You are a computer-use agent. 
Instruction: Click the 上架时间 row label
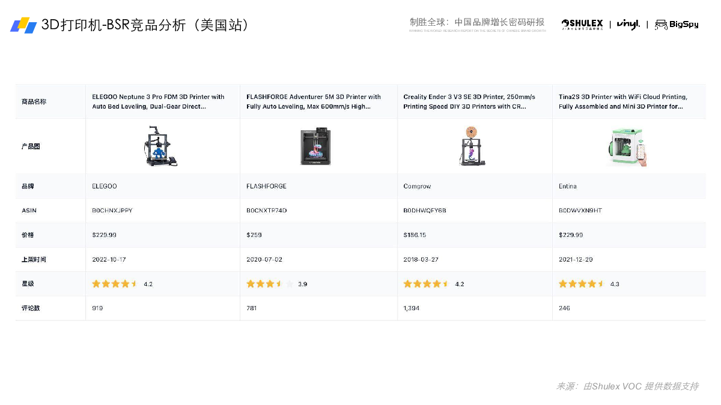coord(34,260)
